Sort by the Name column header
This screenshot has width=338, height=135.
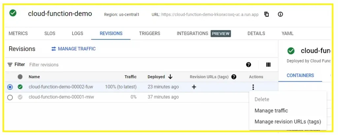[x=34, y=77]
